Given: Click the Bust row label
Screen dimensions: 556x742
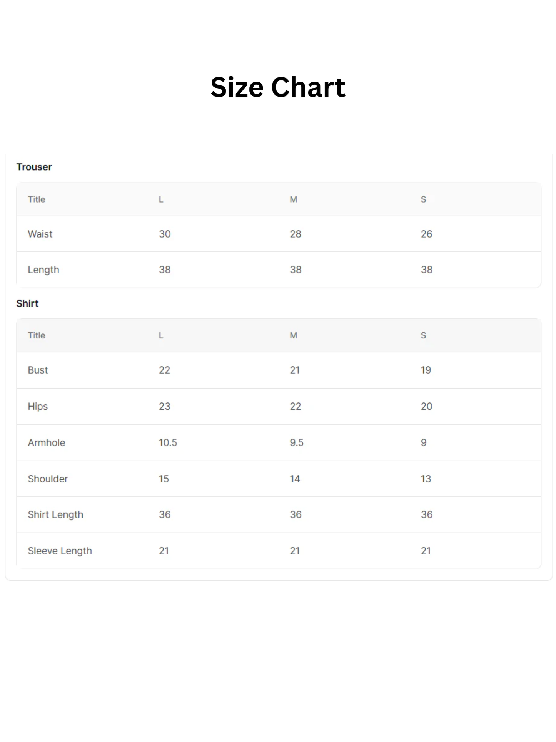Looking at the screenshot, I should tap(38, 370).
